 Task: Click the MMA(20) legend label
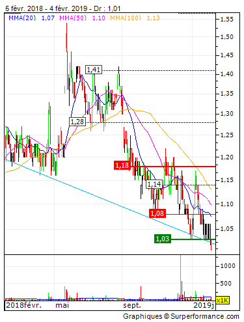(22, 18)
